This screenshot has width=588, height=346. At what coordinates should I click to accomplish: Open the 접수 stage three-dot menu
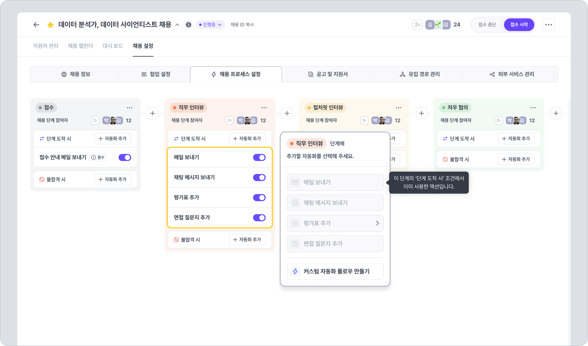[x=130, y=107]
